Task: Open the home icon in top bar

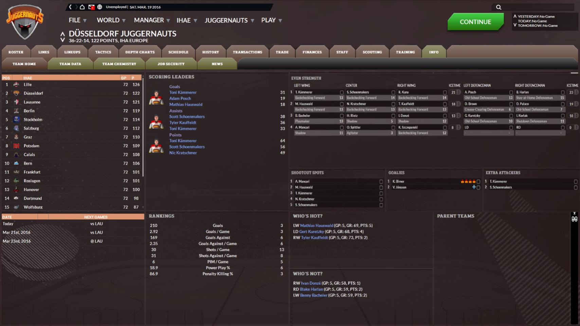Action: [82, 7]
